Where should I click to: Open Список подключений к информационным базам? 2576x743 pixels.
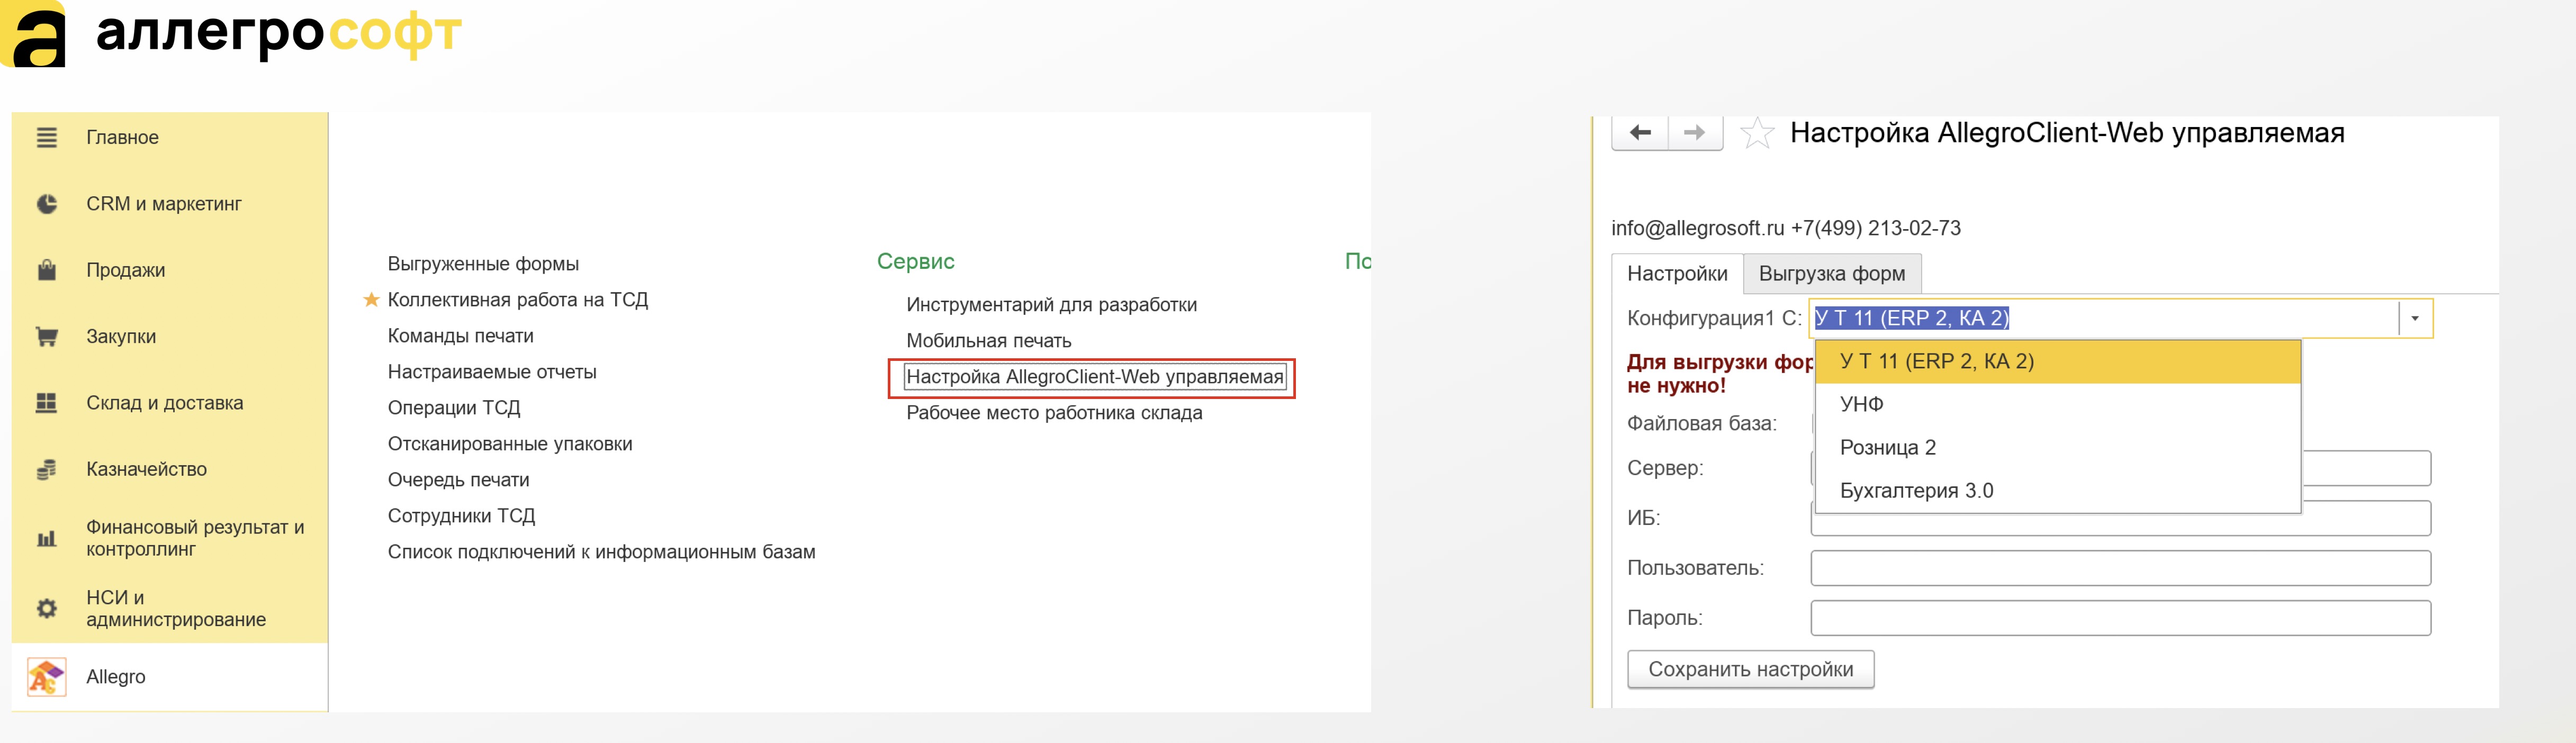tap(601, 552)
